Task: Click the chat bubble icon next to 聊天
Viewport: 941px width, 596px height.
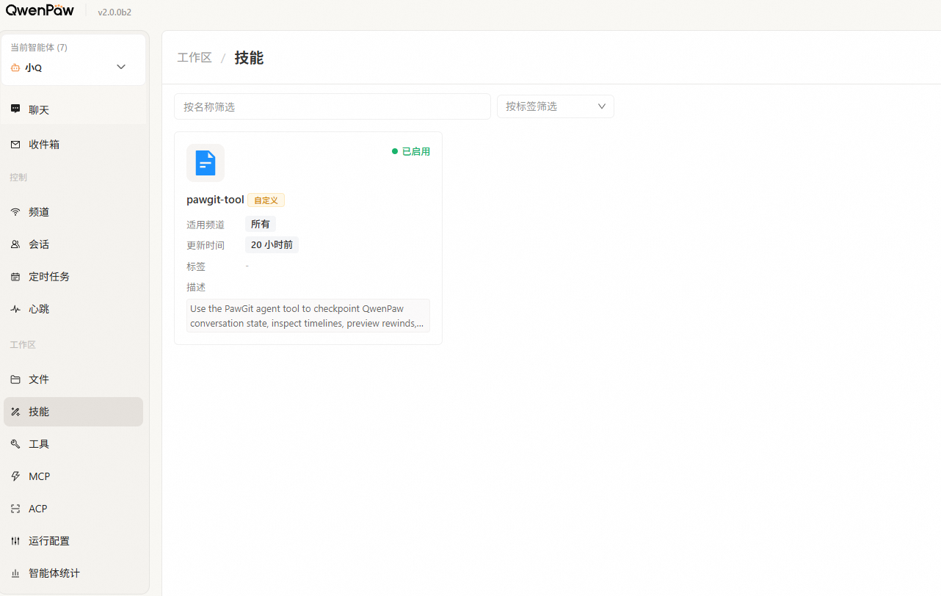Action: click(x=15, y=109)
